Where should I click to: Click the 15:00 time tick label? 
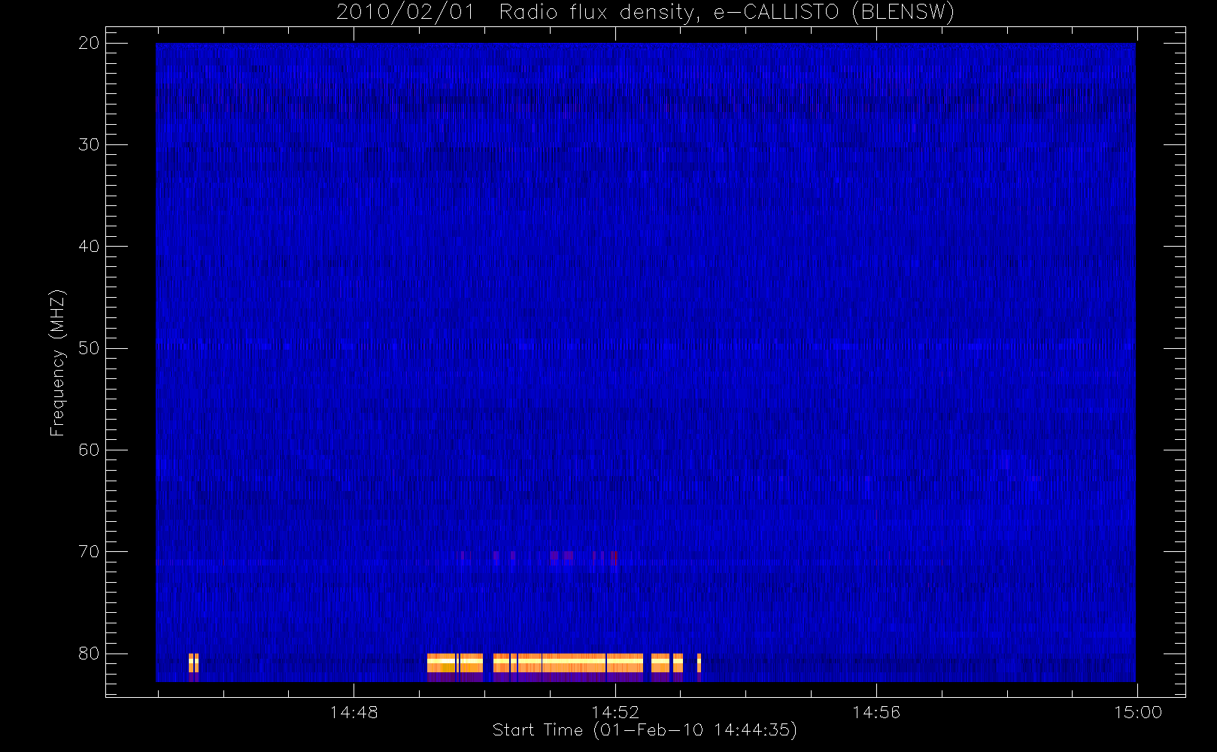click(1137, 712)
